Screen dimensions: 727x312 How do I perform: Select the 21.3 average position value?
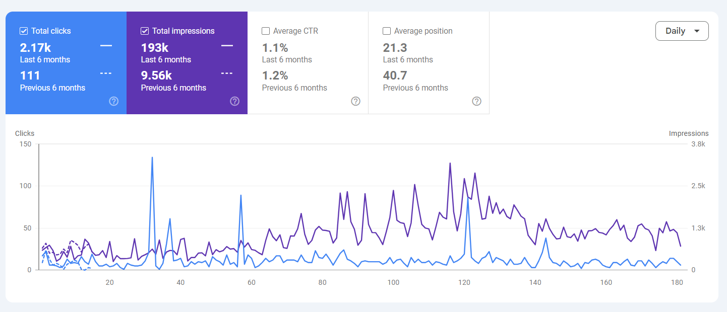[395, 48]
